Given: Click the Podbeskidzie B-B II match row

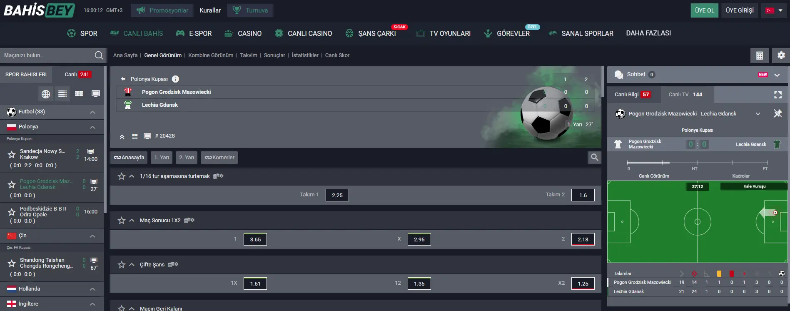Looking at the screenshot, I should [x=52, y=215].
